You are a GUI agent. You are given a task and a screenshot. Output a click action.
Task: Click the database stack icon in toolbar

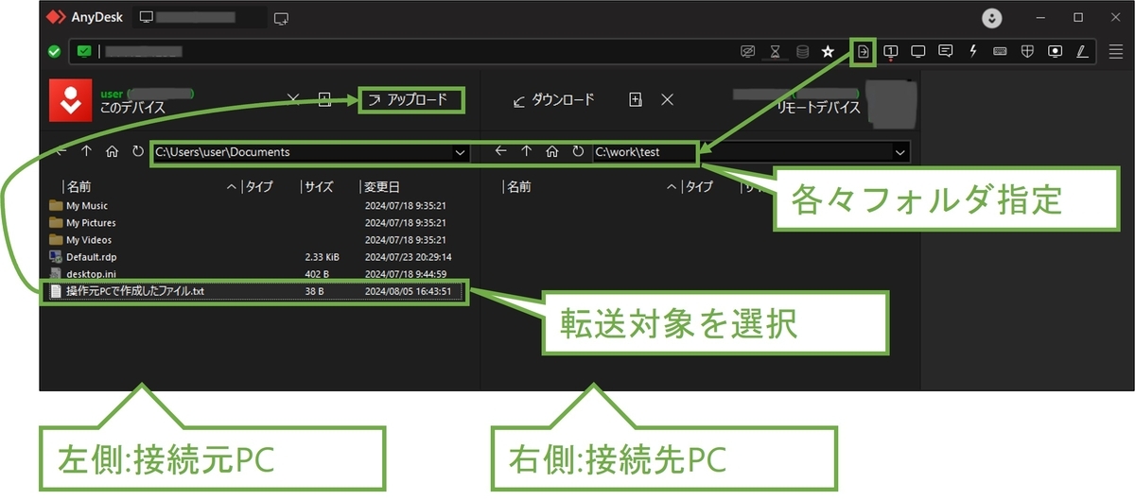pos(802,51)
